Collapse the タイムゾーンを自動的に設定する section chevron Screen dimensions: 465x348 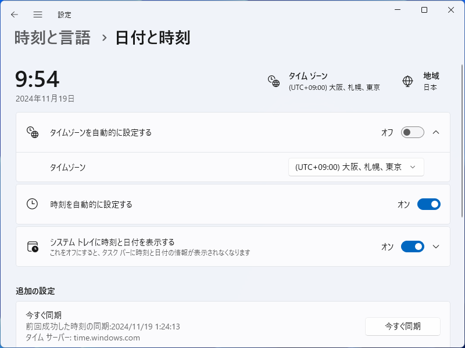436,132
